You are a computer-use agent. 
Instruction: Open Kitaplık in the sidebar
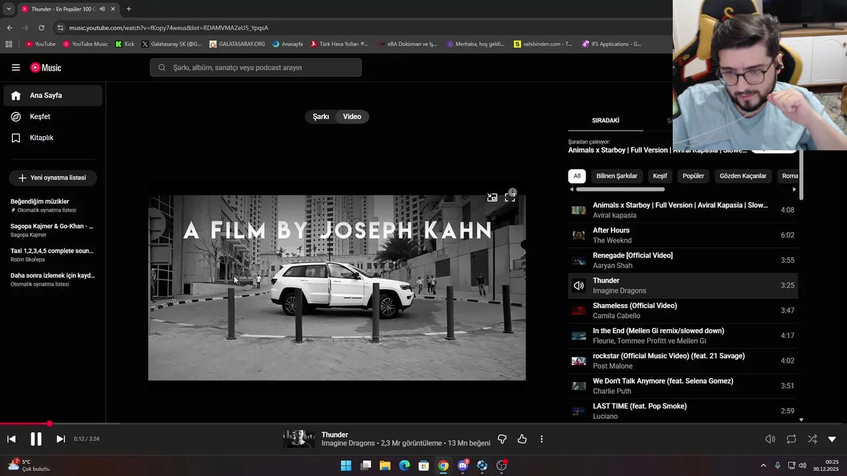click(53, 138)
